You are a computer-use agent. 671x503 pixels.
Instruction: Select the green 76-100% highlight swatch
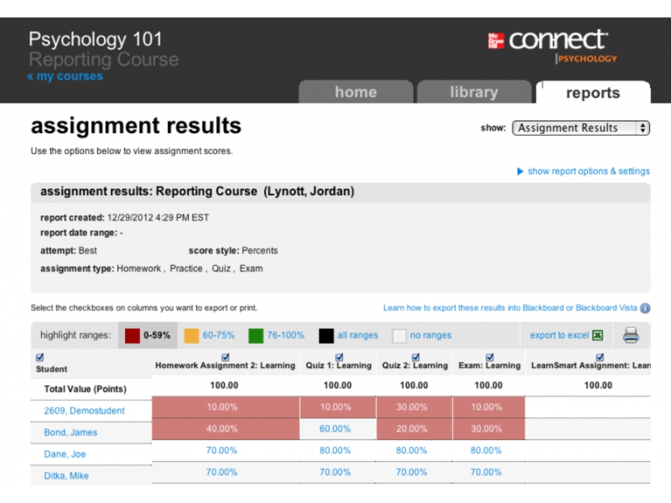[256, 335]
